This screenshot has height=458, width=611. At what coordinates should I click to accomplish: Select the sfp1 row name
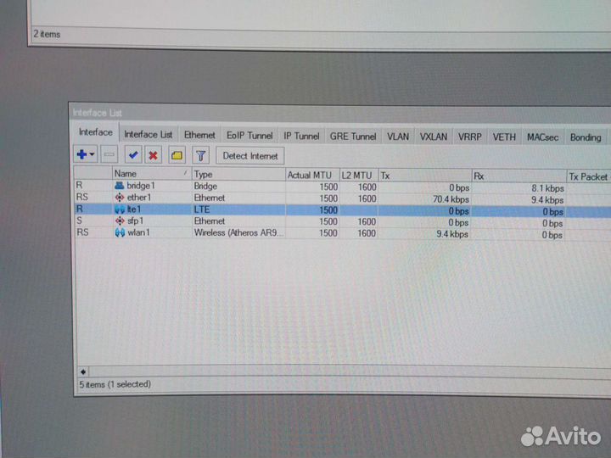(x=135, y=221)
